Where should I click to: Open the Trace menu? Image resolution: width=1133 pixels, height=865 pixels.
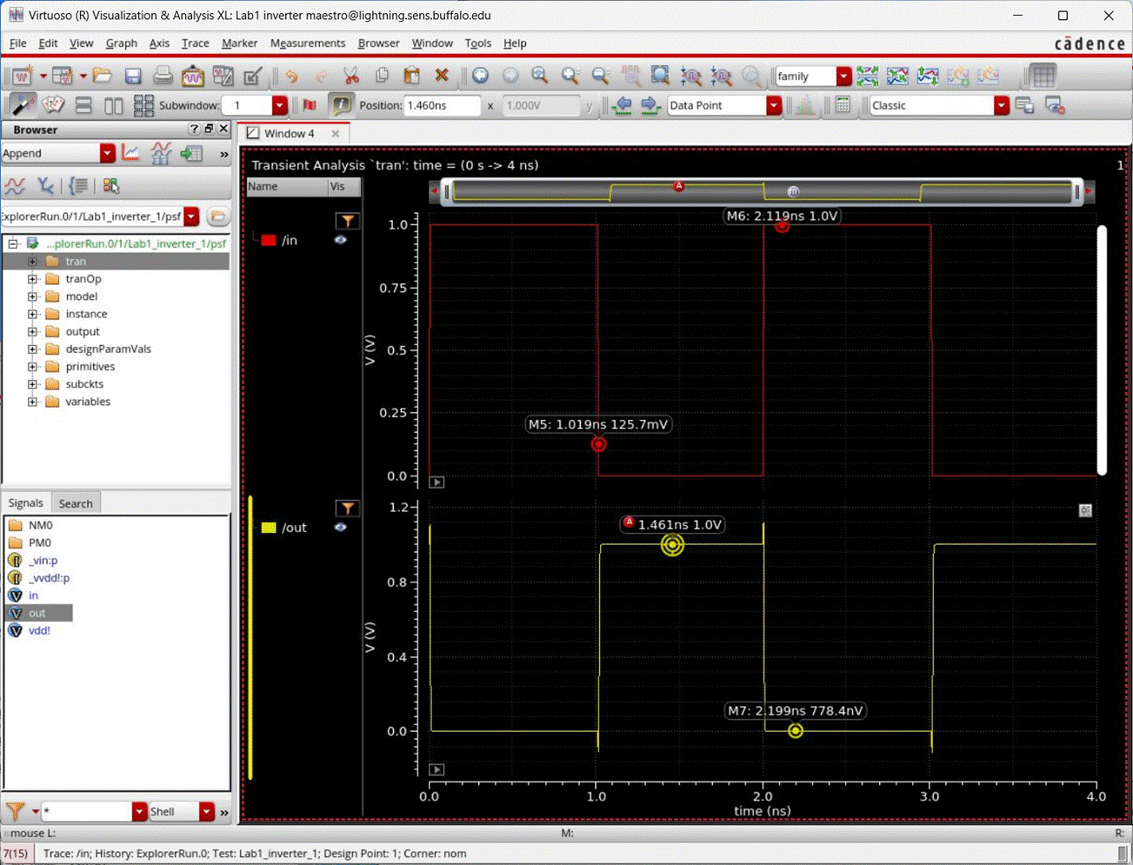click(195, 43)
